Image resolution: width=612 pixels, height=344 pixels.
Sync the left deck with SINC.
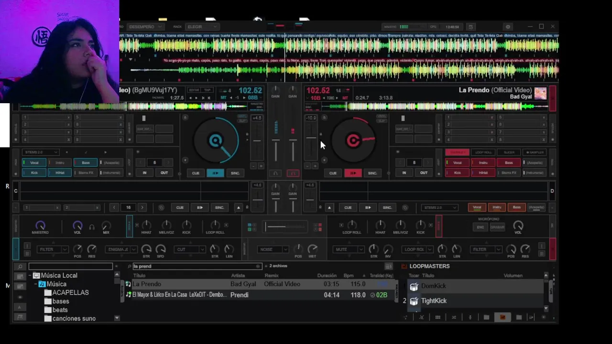[235, 173]
